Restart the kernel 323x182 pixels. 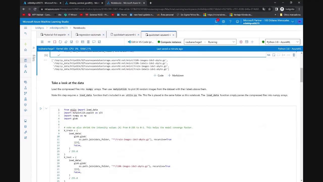click(60, 42)
